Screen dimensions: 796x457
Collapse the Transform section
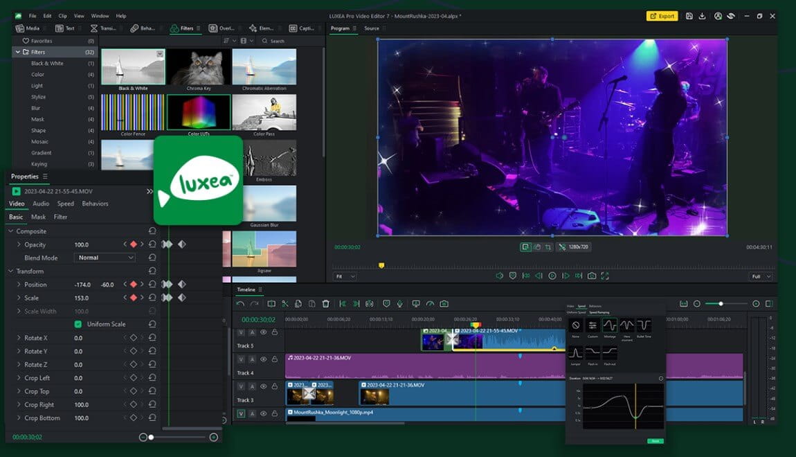point(10,271)
